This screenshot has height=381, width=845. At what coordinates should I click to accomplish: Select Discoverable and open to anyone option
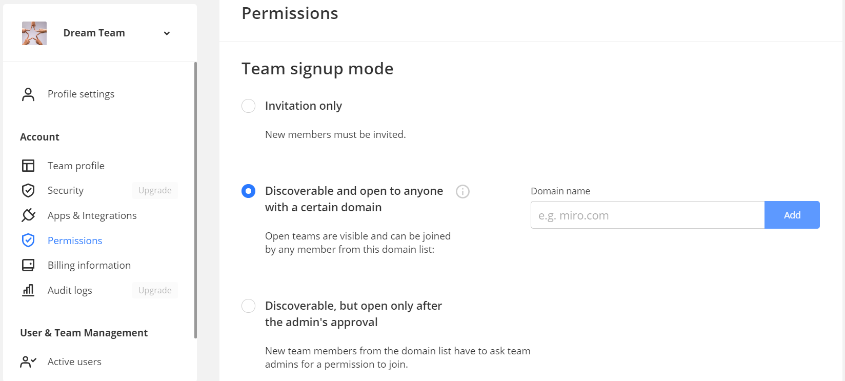249,191
